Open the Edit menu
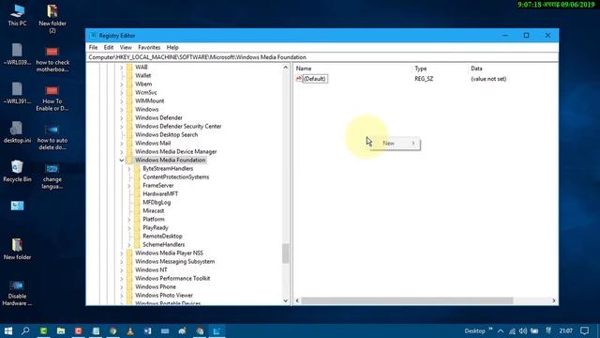The image size is (600, 338). pos(109,48)
